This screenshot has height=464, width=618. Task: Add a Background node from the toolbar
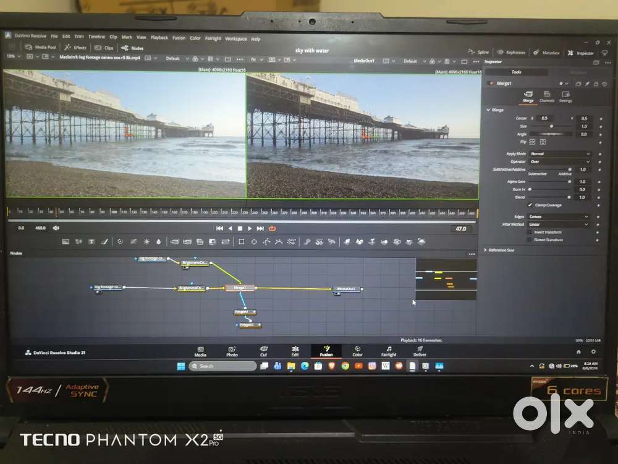(66, 241)
